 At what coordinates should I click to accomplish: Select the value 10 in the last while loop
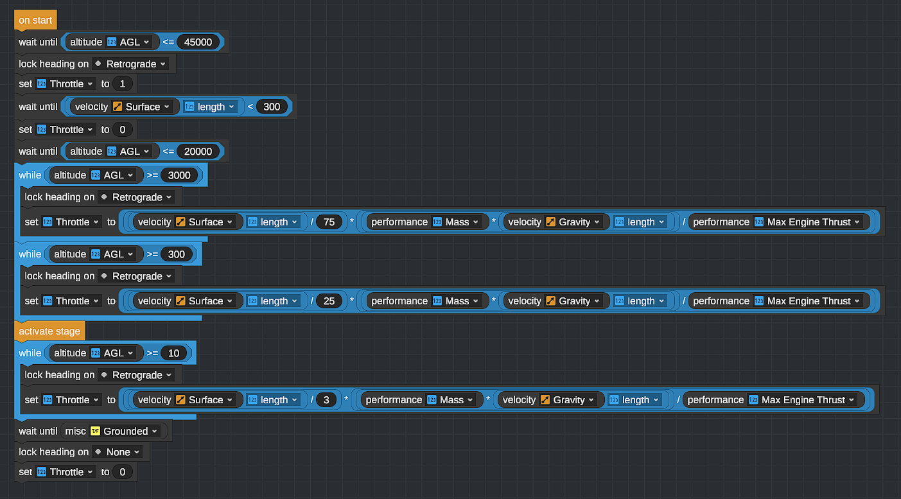coord(173,353)
